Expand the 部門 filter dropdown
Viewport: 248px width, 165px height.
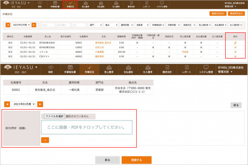point(95,25)
